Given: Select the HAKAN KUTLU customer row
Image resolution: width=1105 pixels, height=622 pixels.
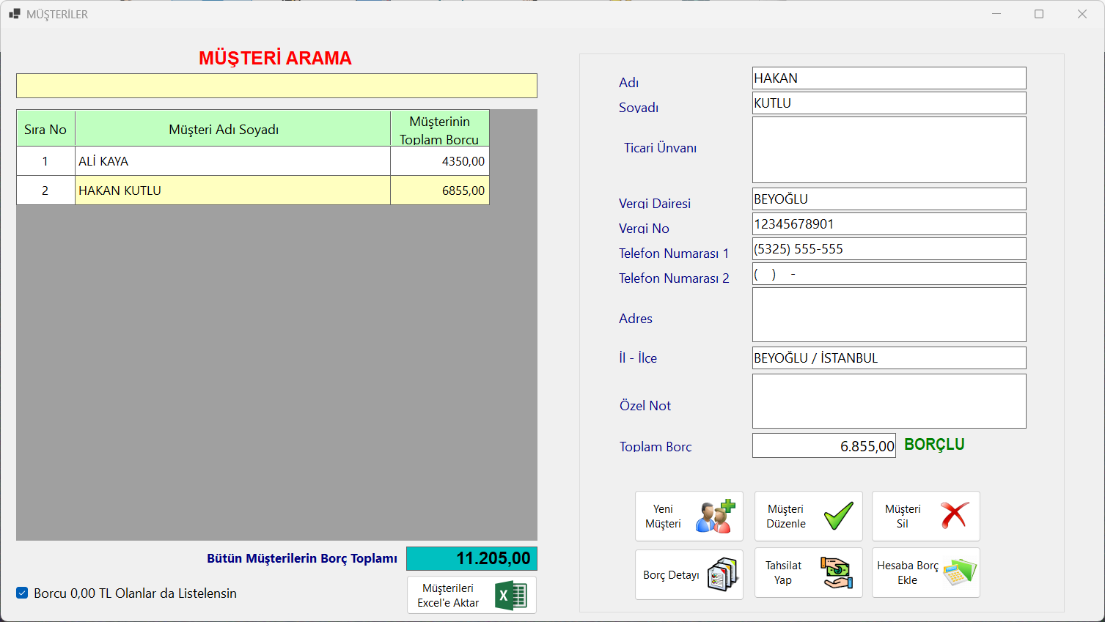Looking at the screenshot, I should click(x=232, y=190).
